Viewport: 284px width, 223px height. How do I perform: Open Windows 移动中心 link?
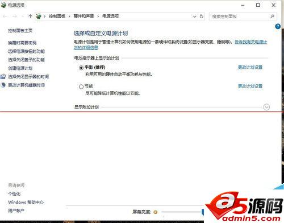tap(26, 202)
